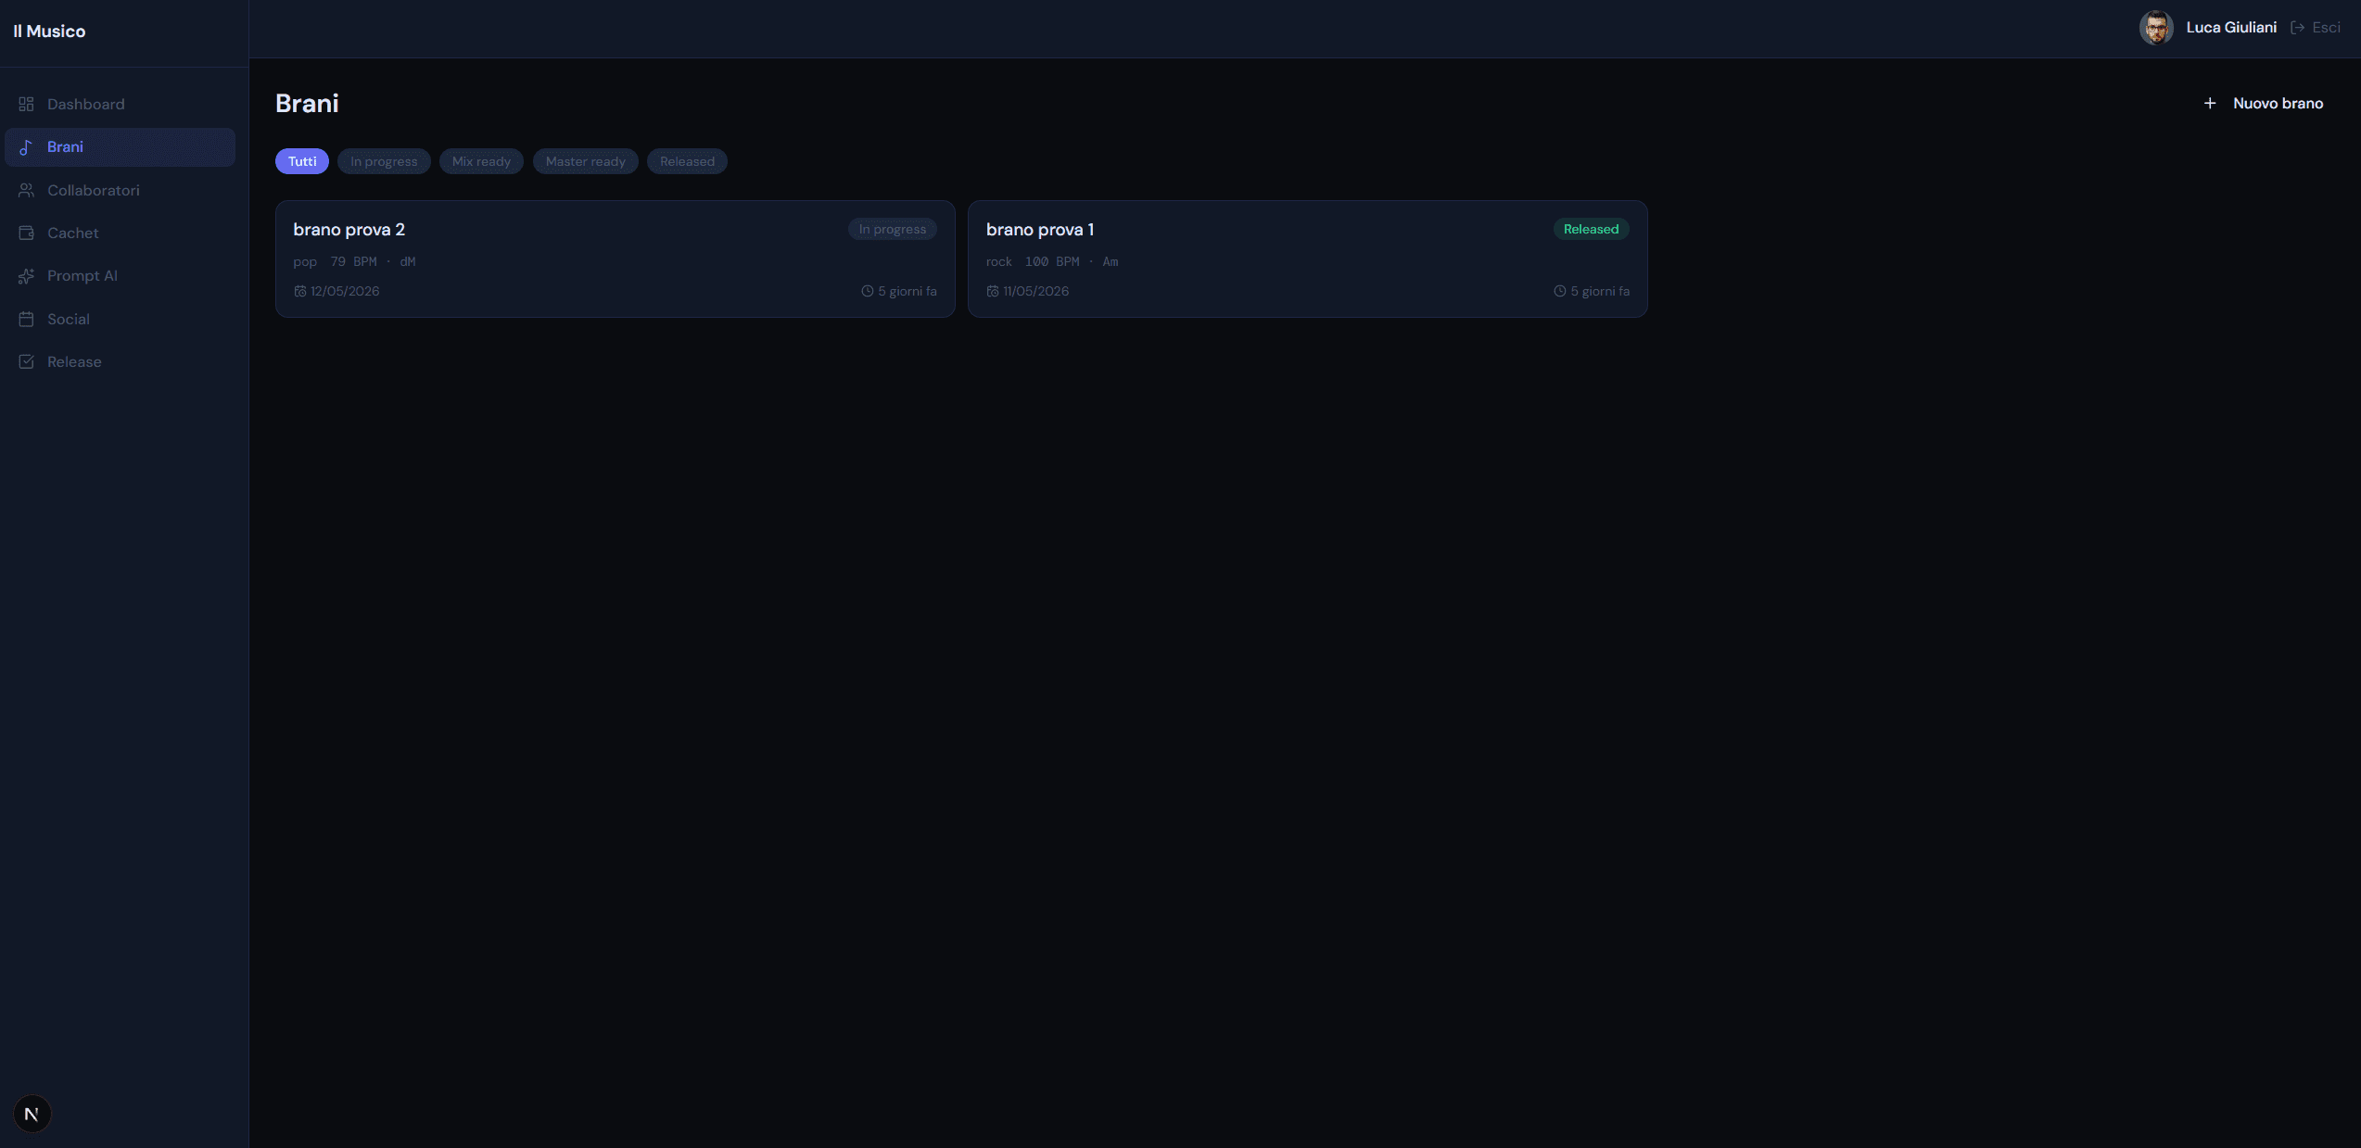Image resolution: width=2361 pixels, height=1148 pixels.
Task: Click the Brani page heading
Action: pos(307,103)
